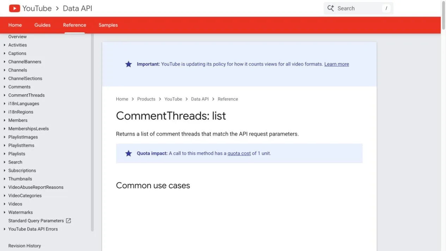
Task: Click Products in the breadcrumb
Action: [146, 99]
